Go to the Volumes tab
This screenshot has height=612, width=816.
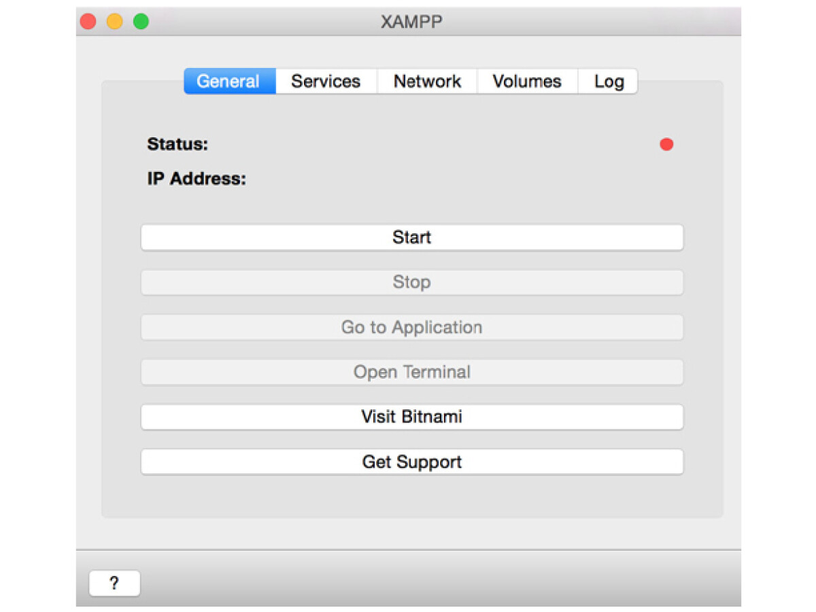click(527, 82)
